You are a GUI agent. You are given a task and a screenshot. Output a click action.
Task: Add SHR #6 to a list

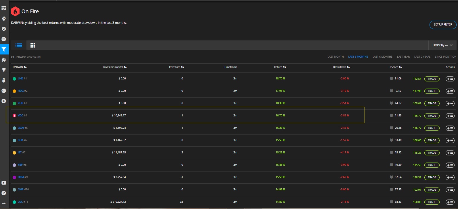tap(450, 140)
